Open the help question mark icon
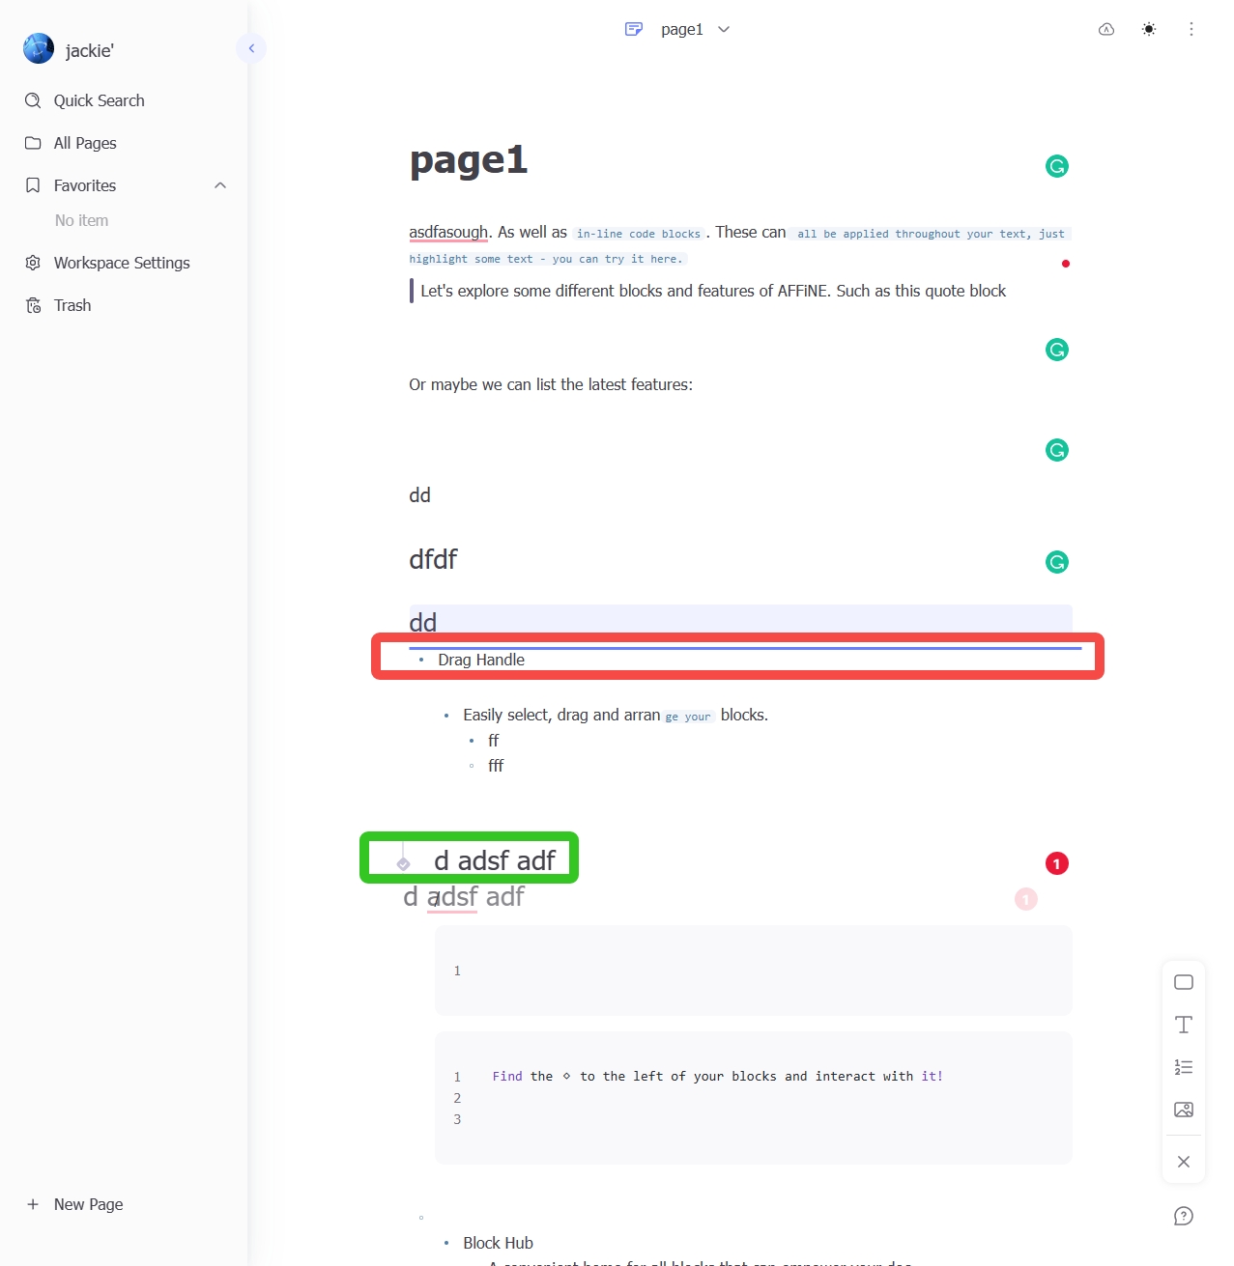The width and height of the screenshot is (1234, 1266). 1184,1216
